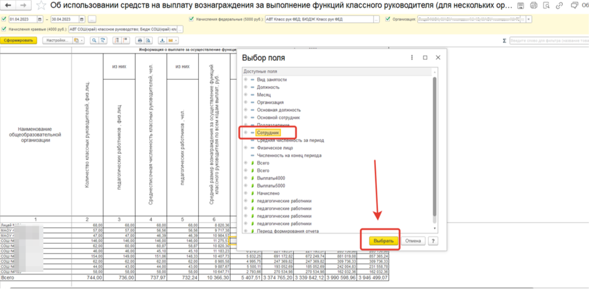Click the yellow Выбрать button
Image resolution: width=589 pixels, height=290 pixels.
point(384,241)
